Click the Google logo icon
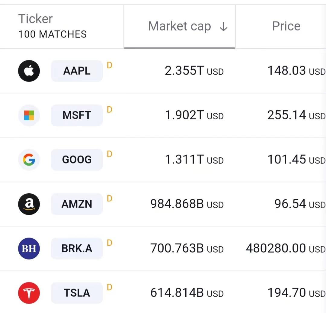Viewport: 326px width, 313px height. pos(29,160)
